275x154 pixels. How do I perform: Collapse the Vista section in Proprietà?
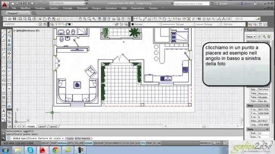point(267,106)
